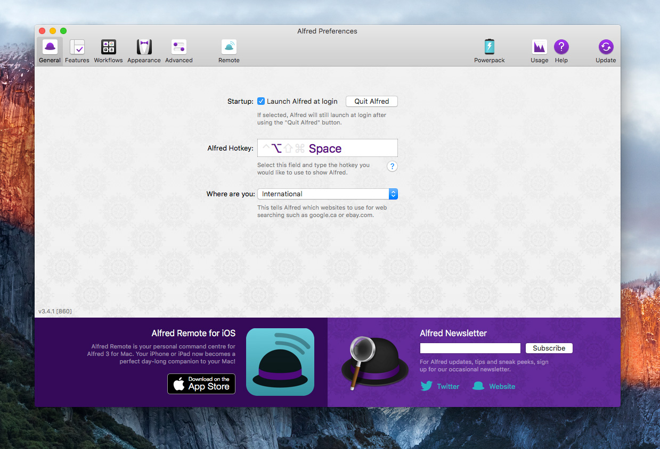Click the Download on the App Store badge
This screenshot has height=449, width=660.
201,384
